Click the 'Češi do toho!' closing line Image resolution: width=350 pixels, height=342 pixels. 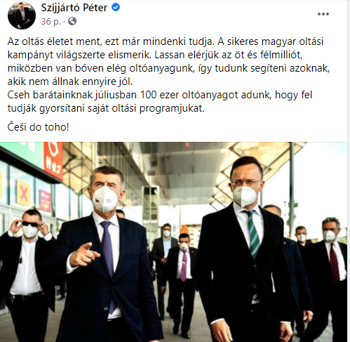click(39, 127)
